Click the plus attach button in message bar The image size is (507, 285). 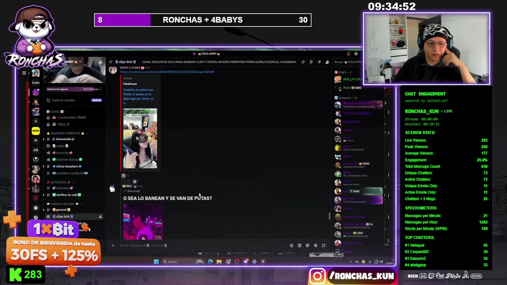(112, 245)
